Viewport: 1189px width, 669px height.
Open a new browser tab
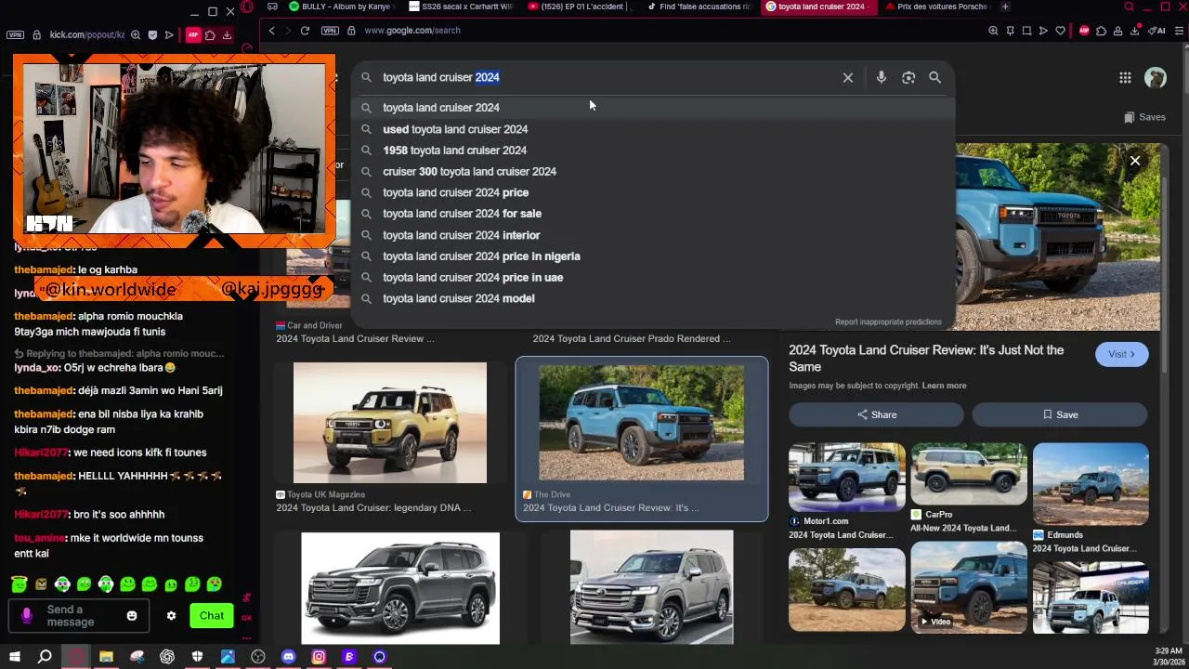pyautogui.click(x=1005, y=7)
